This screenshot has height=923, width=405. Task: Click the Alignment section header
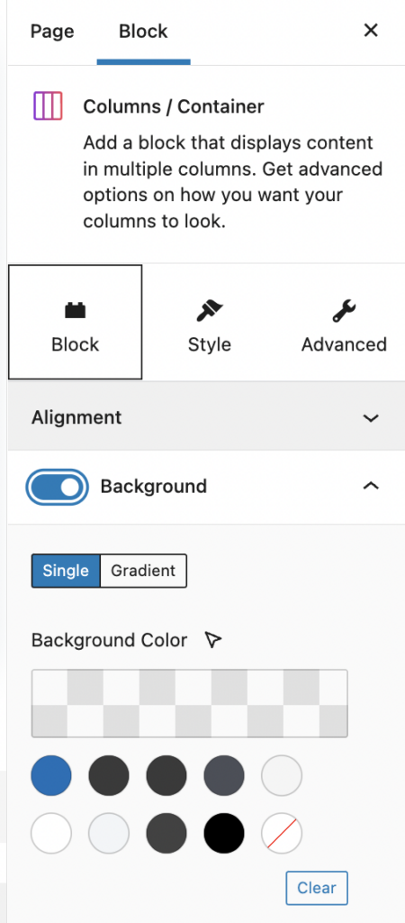click(x=206, y=416)
